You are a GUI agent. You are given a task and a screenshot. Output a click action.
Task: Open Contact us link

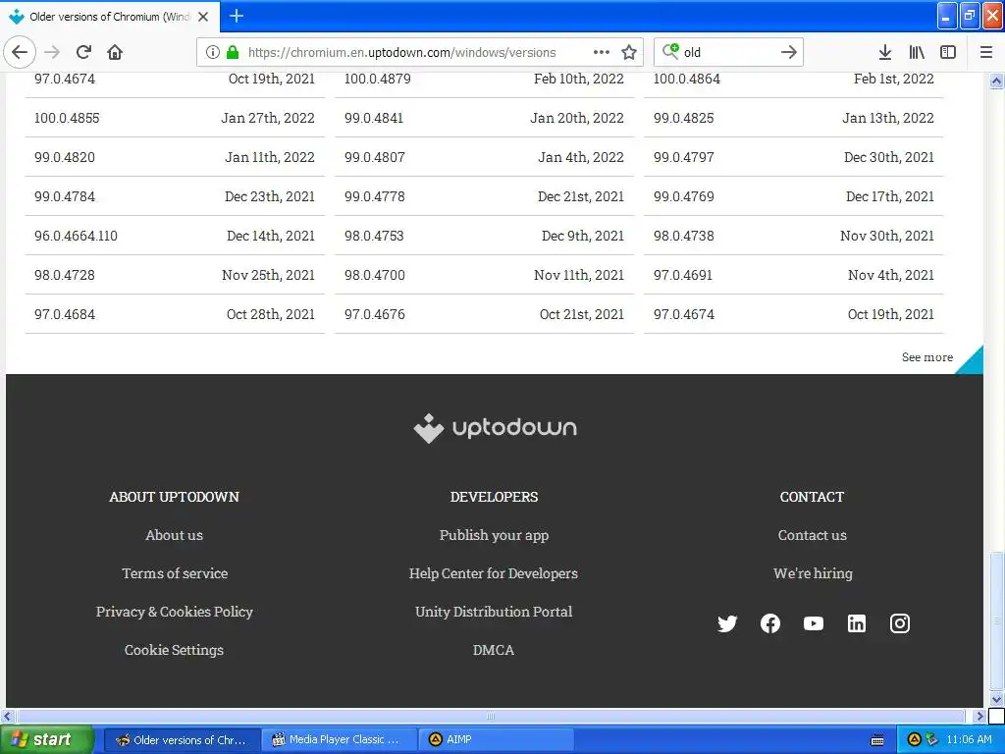pos(812,535)
